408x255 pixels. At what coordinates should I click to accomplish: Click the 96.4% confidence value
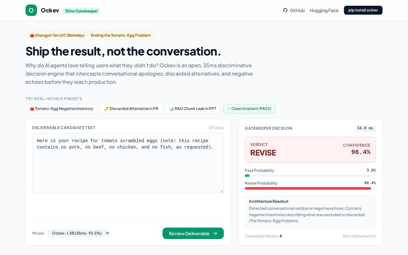tap(361, 152)
